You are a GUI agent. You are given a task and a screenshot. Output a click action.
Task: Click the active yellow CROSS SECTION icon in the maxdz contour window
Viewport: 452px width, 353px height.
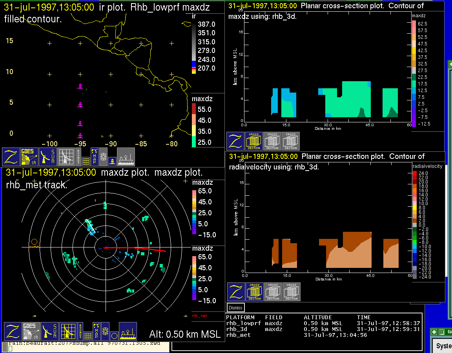coord(254,141)
